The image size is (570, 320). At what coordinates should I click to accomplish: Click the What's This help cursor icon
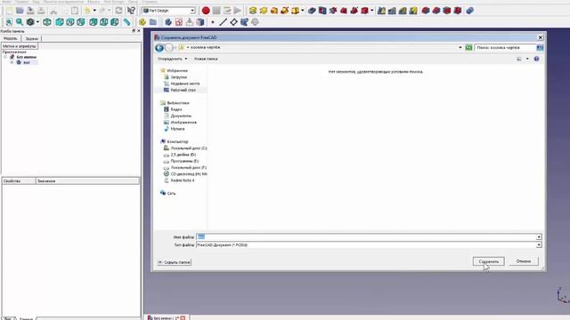[131, 11]
